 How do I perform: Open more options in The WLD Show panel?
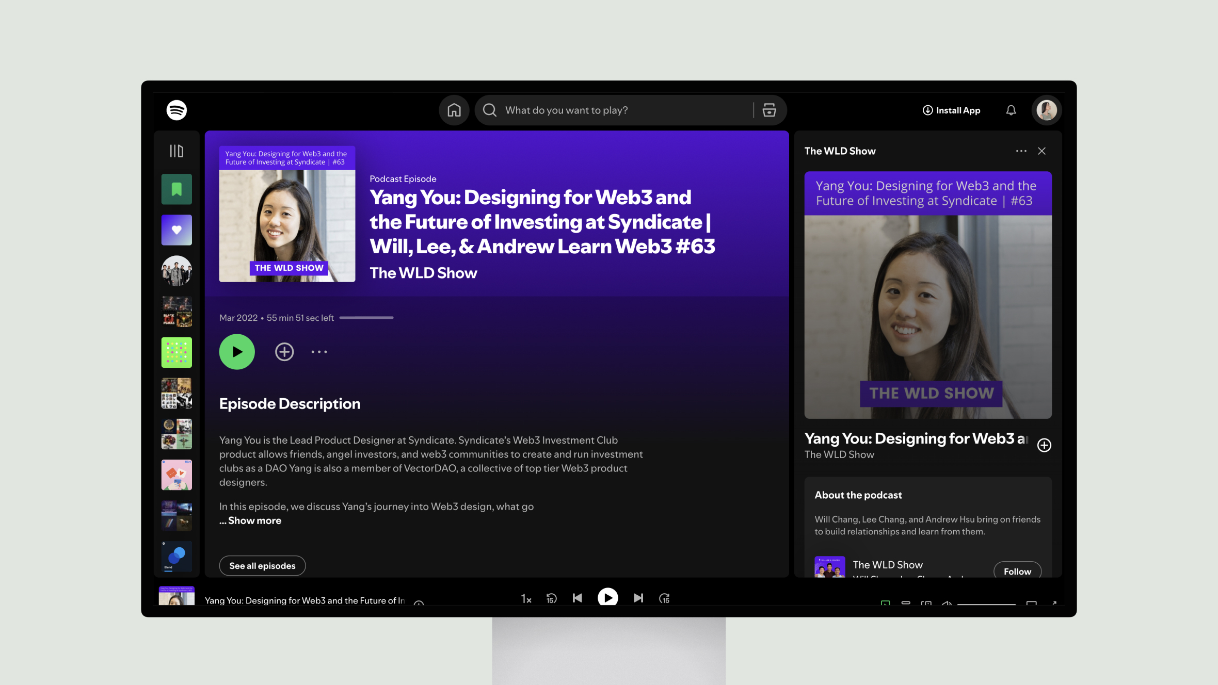tap(1021, 151)
